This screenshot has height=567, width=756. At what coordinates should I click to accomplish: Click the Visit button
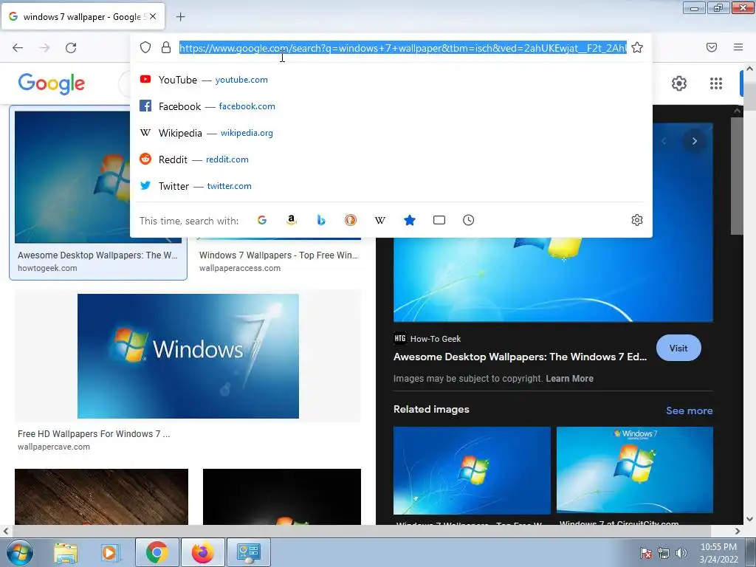(x=678, y=348)
